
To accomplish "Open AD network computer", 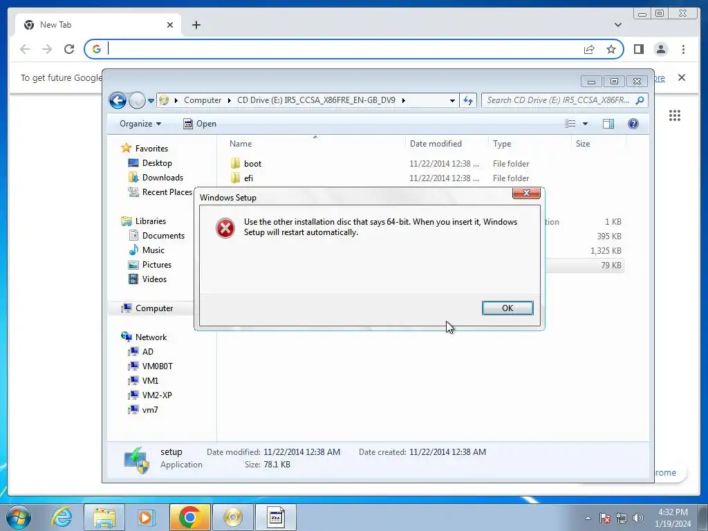I will tap(148, 351).
